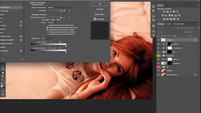Open the Modo de Mesclagem dropdown
201x113 pixels.
click(x=60, y=8)
